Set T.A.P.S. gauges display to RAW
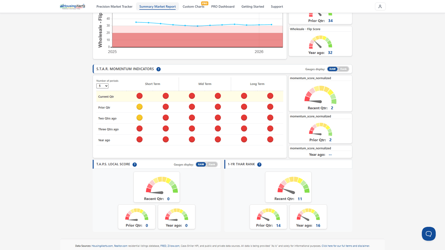The width and height of the screenshot is (445, 250). pos(201,164)
